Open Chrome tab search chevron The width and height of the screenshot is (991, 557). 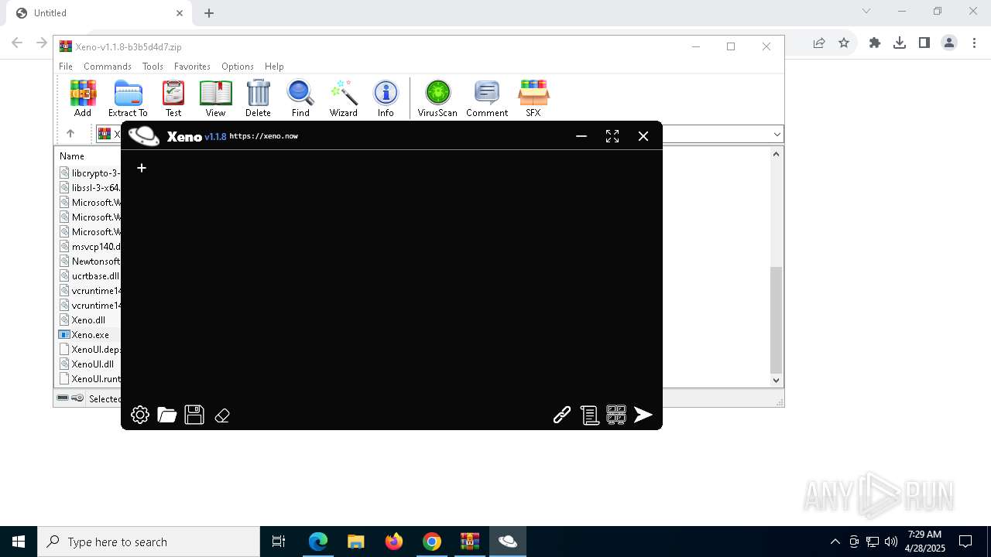click(866, 11)
